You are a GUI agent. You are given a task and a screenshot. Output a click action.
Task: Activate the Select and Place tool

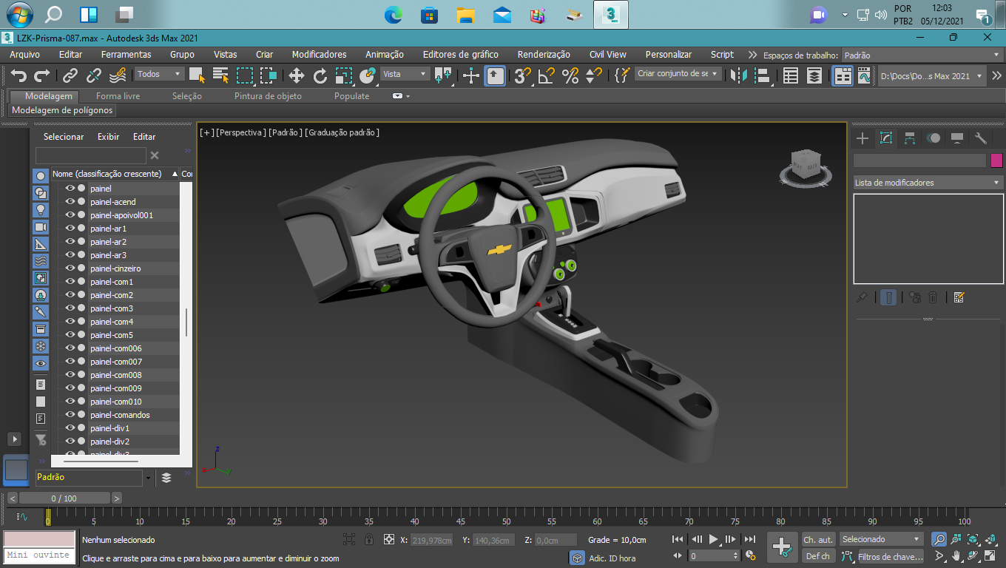point(368,75)
